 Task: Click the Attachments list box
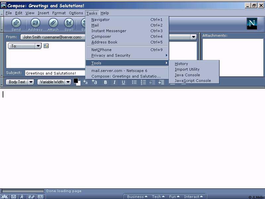tap(233, 57)
